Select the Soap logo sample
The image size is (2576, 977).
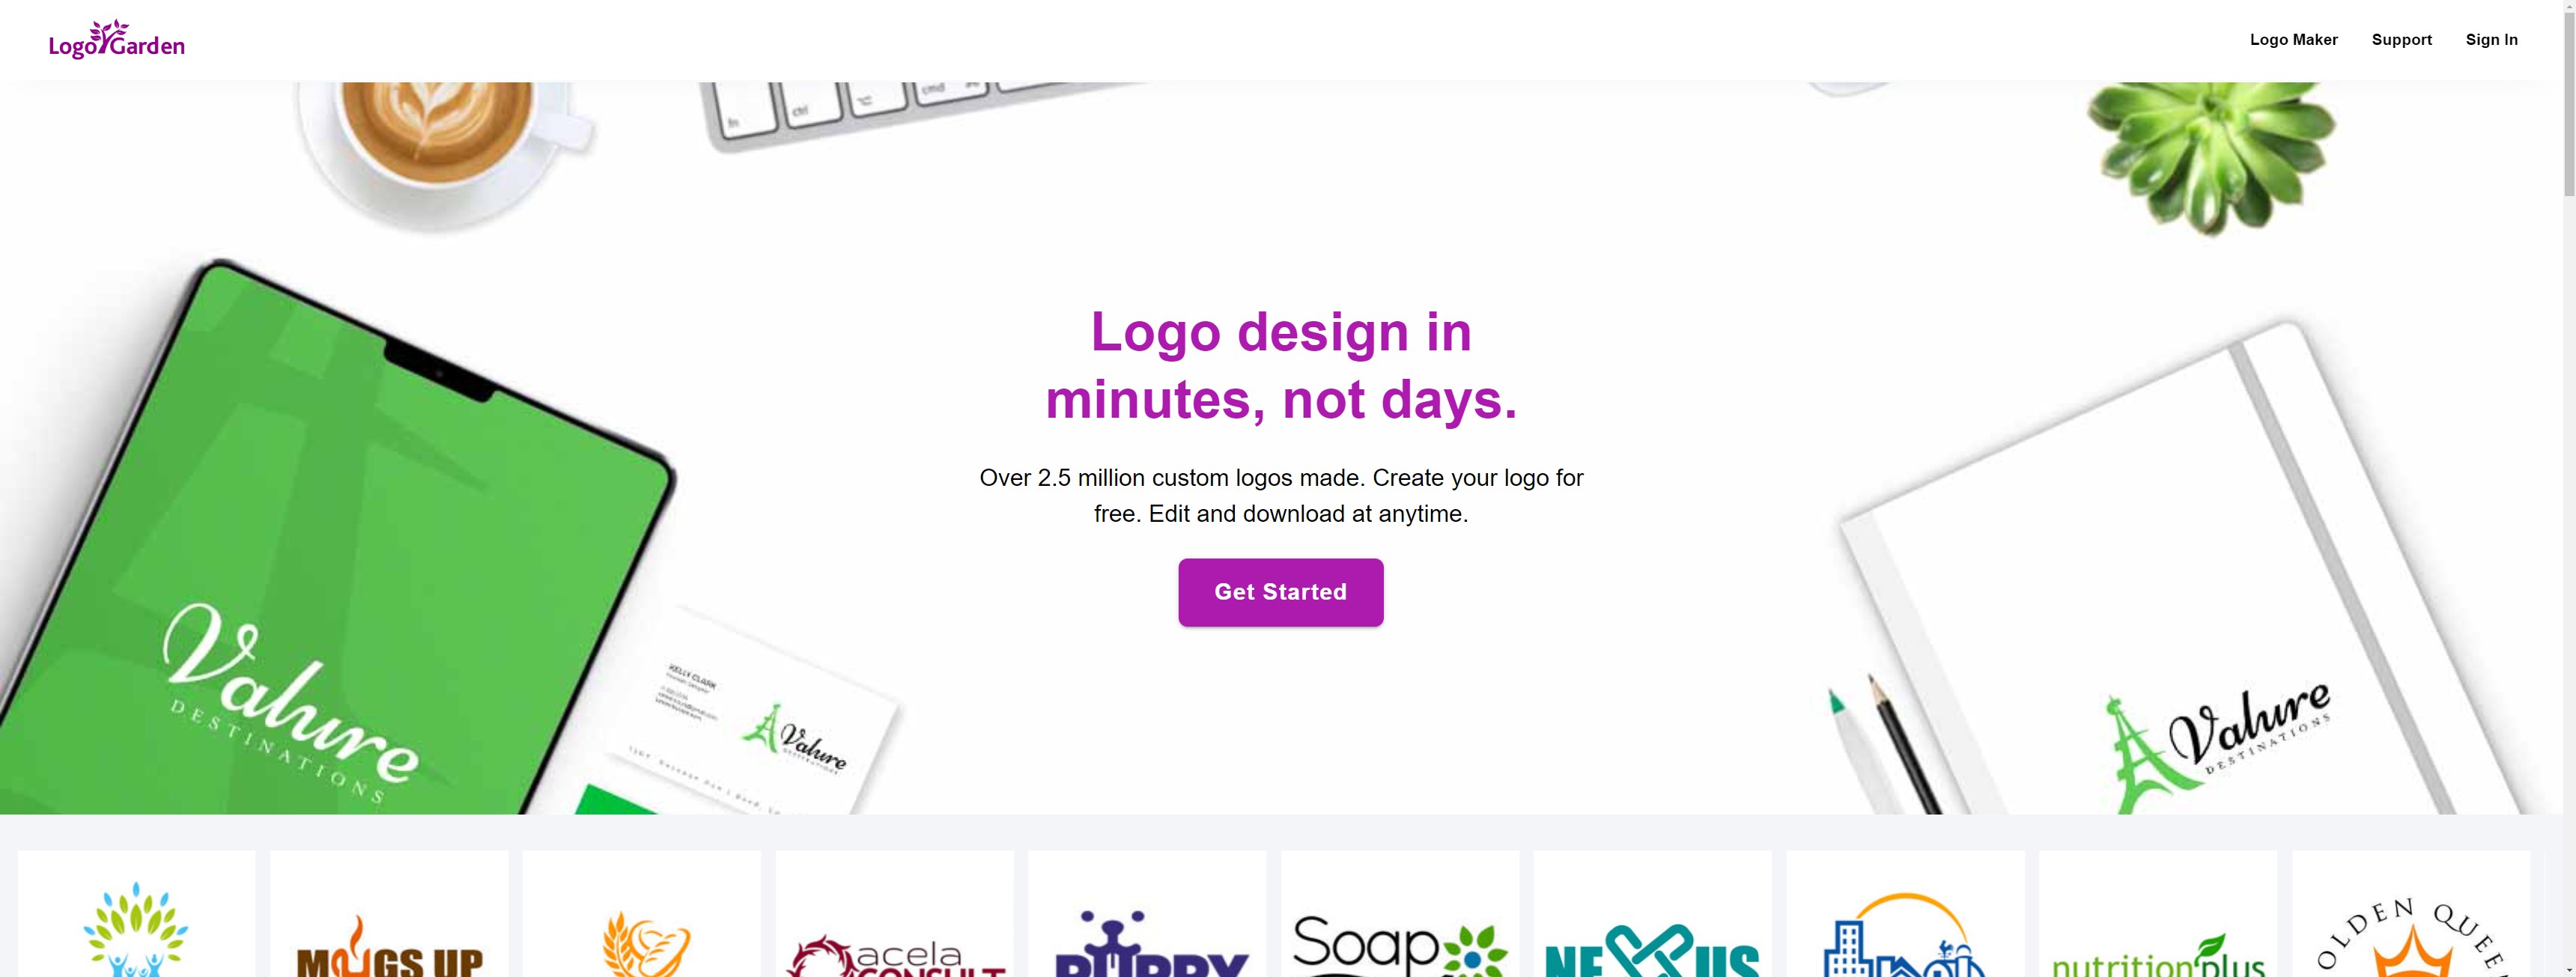point(1400,914)
